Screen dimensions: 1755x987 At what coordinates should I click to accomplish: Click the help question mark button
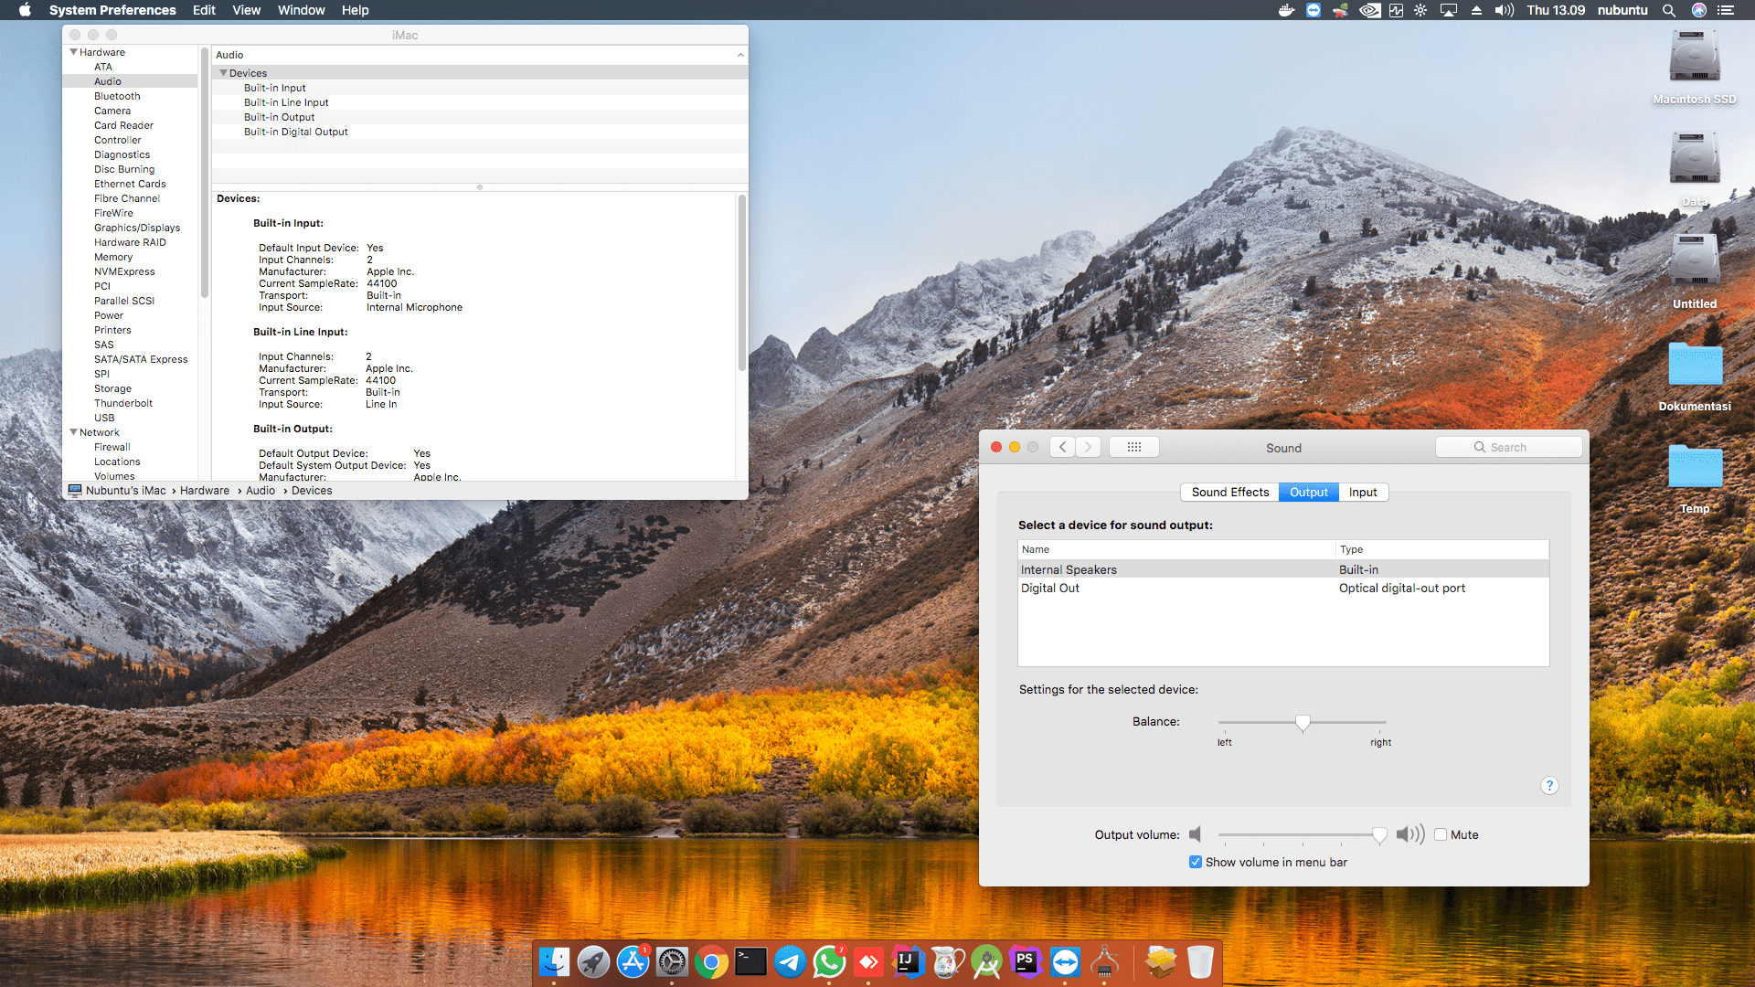1549,785
